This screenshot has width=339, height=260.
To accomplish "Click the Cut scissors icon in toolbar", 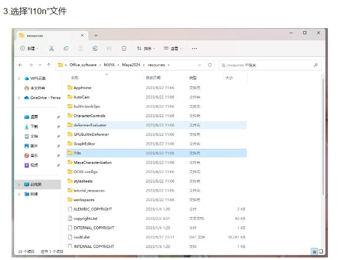I will [x=51, y=48].
